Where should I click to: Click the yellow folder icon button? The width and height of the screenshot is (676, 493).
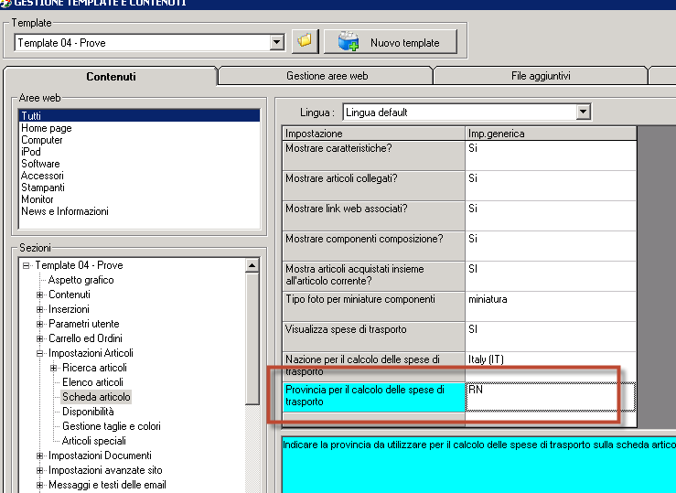(305, 41)
